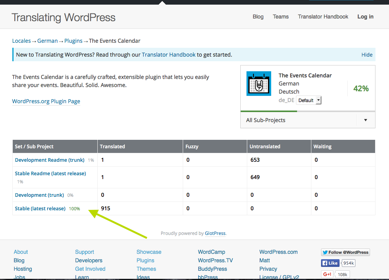Viewport: 389px width, 280px height.
Task: Open Matt footer link
Action: pos(265,260)
